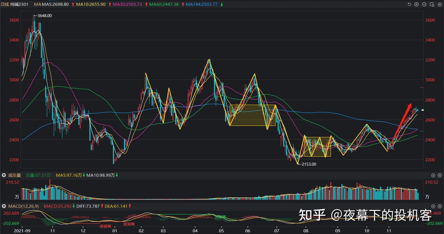Zoom out the chart with minus icon
Screen dimensions: 444x234
pyautogui.click(x=424, y=4)
